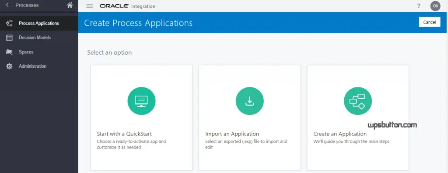This screenshot has width=448, height=173.
Task: Select Process Applications in sidebar
Action: [39, 24]
